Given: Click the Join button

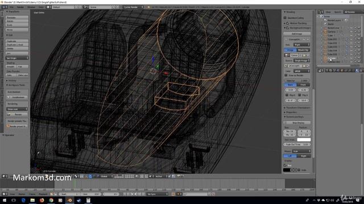Looking at the screenshot, I should tap(17, 53).
